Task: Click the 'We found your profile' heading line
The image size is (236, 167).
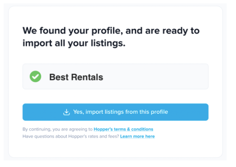Action: 111,30
